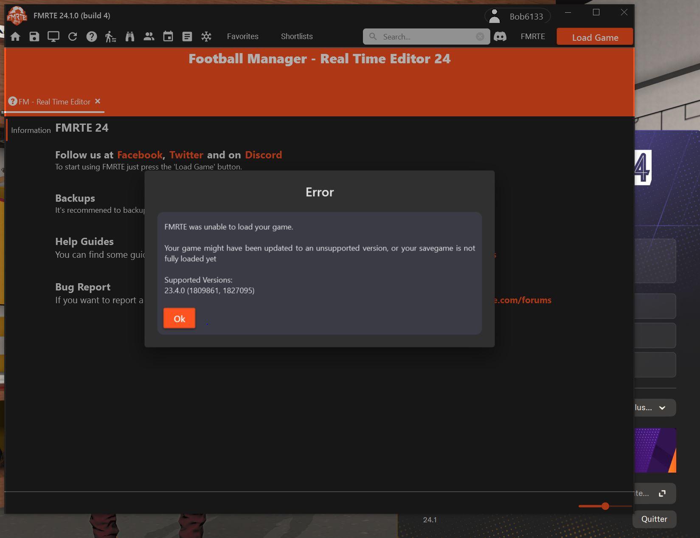Viewport: 700px width, 538px height.
Task: Click the notes list icon
Action: pos(187,37)
